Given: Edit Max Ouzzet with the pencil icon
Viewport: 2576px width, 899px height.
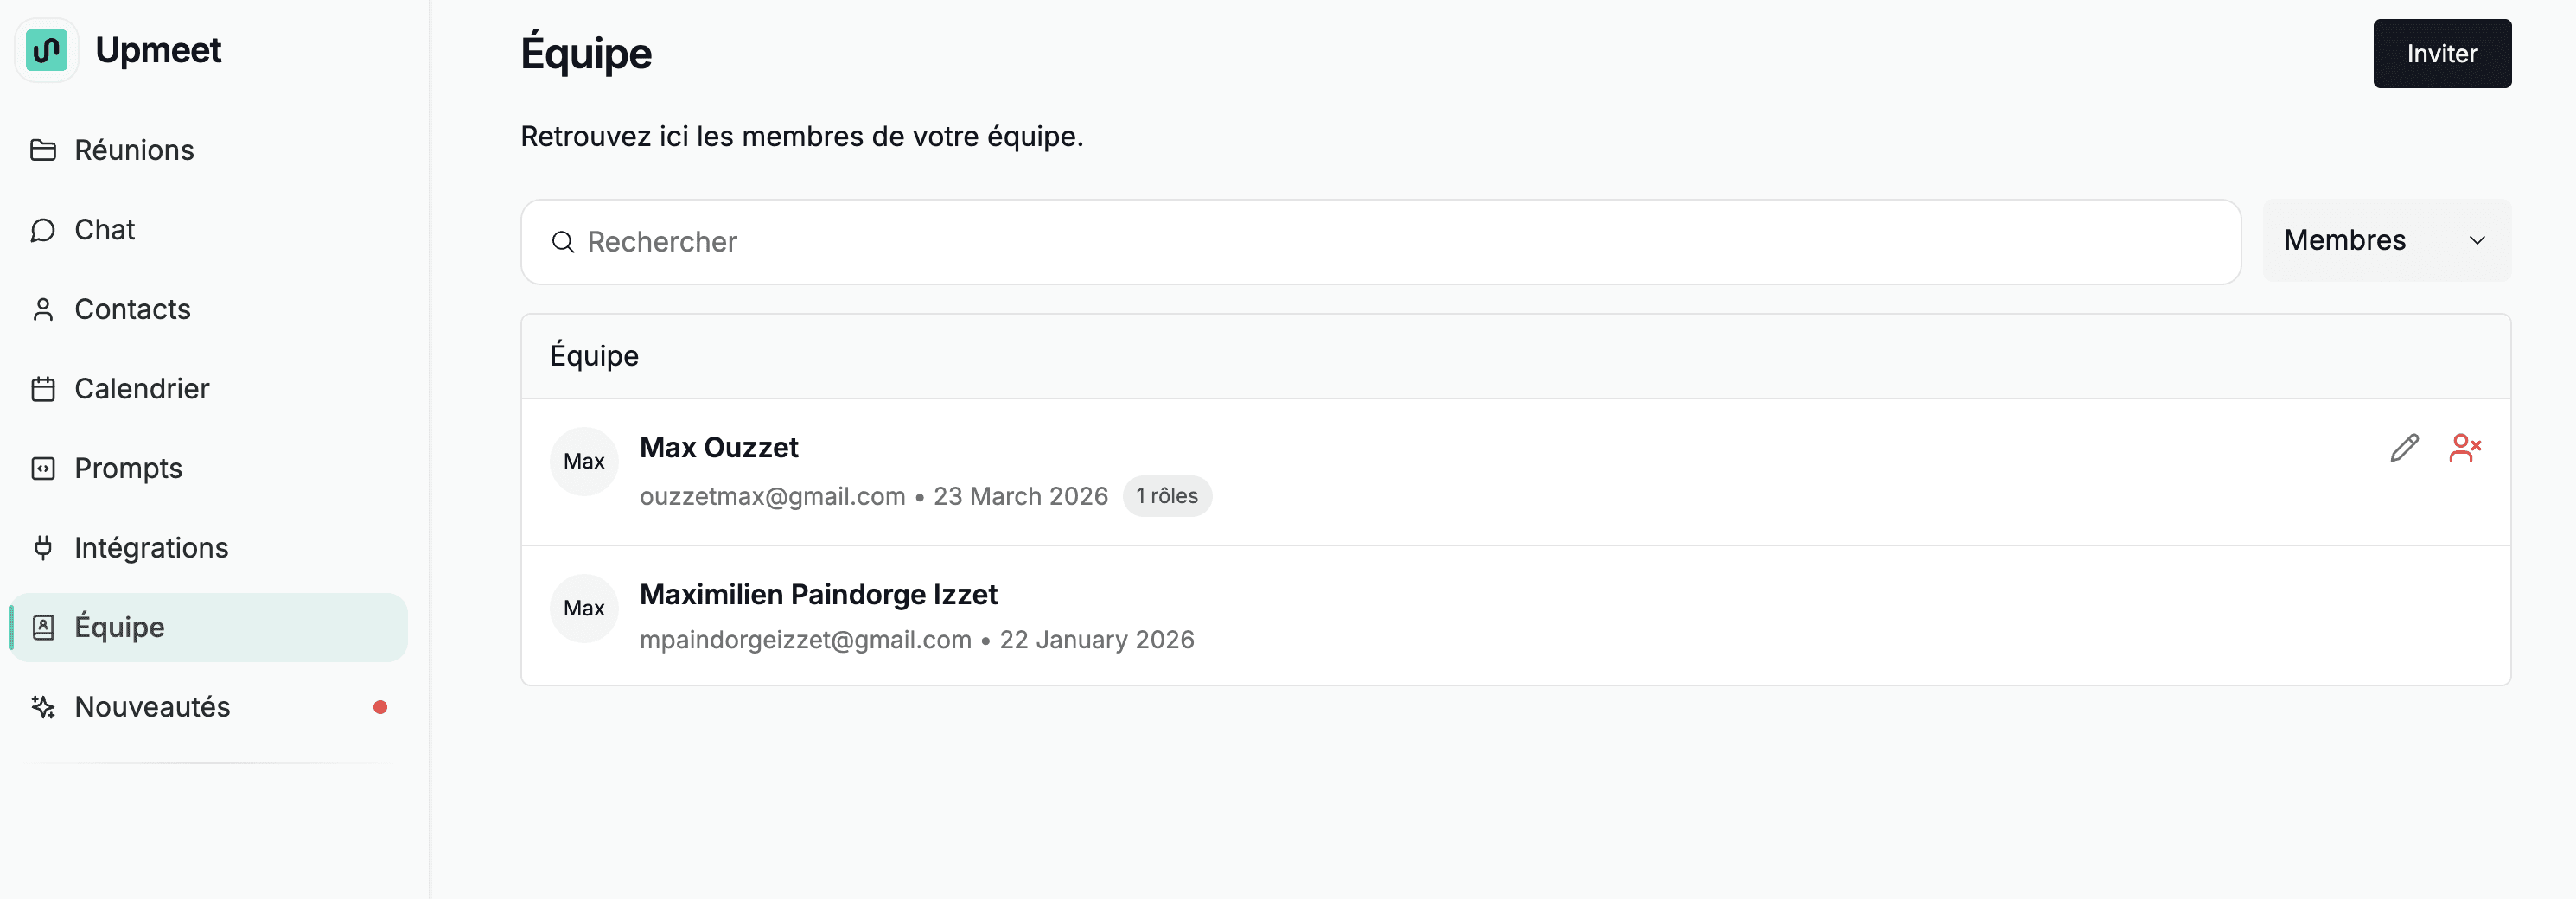Looking at the screenshot, I should pyautogui.click(x=2404, y=447).
